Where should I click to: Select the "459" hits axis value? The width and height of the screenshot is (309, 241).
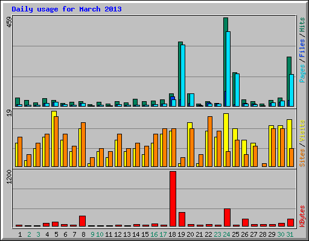pos(9,22)
